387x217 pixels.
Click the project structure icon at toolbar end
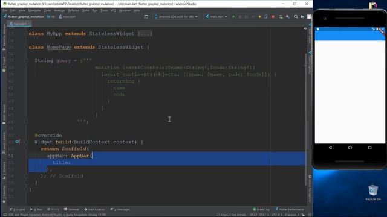pyautogui.click(x=302, y=17)
